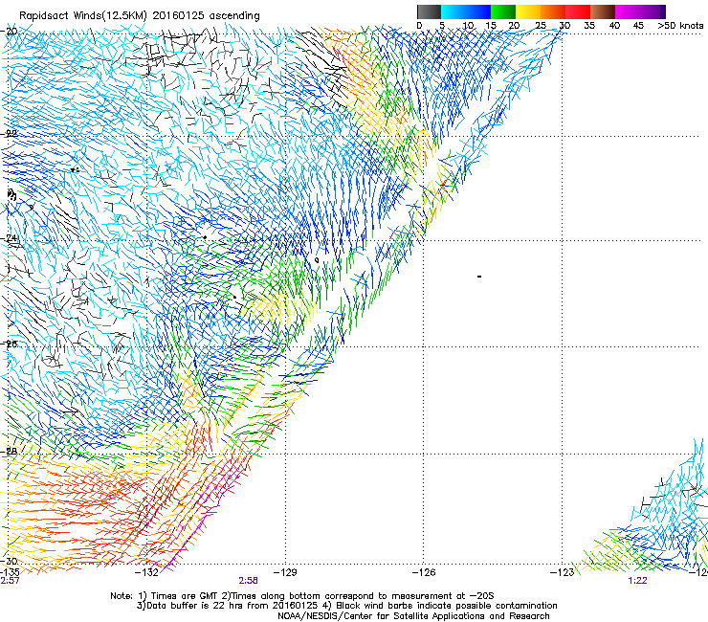Click the NOAA/NESDIS credit line
The width and height of the screenshot is (708, 622).
coord(413,616)
